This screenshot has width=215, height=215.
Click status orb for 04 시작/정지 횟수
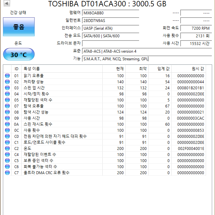tap(7, 94)
